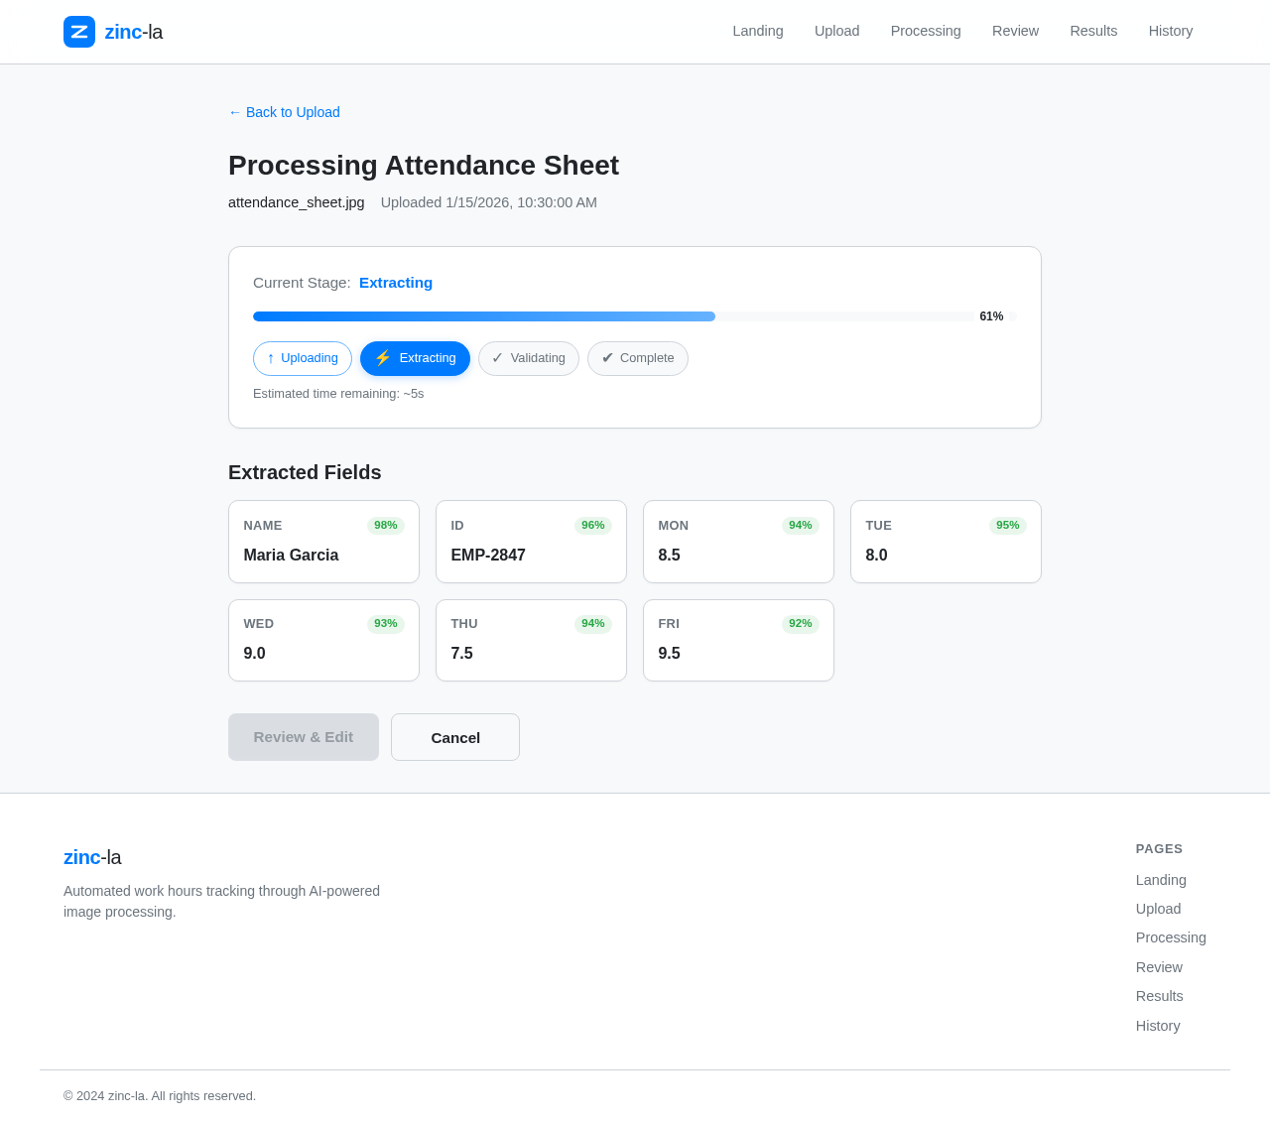Screen dimensions: 1270x1122
Task: Click the zinc-la logo text in footer
Action: pyautogui.click(x=92, y=857)
